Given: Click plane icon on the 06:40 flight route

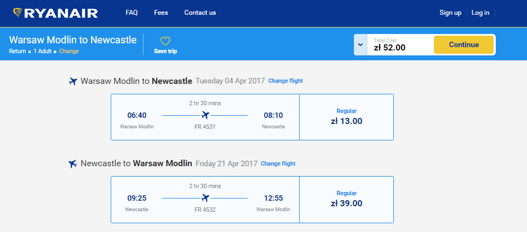Looking at the screenshot, I should coord(205,115).
